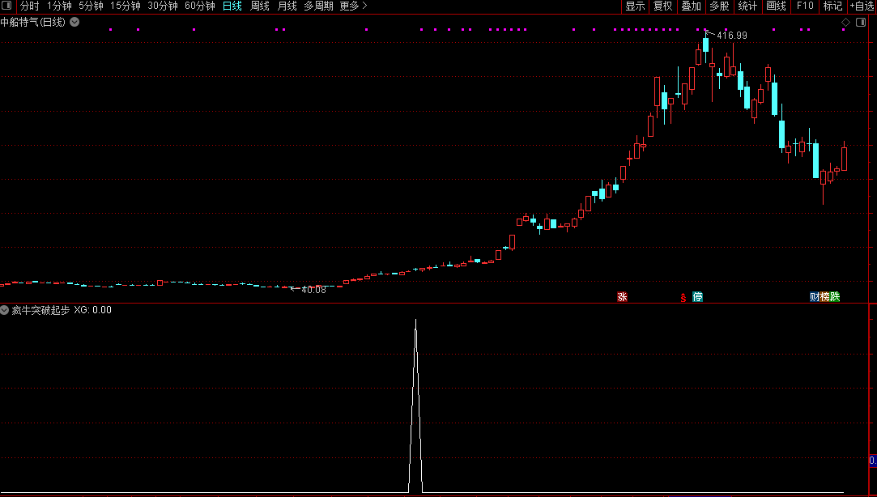Click the diamond marker icon in chart corner
Screen dimensions: 877x497
845,23
